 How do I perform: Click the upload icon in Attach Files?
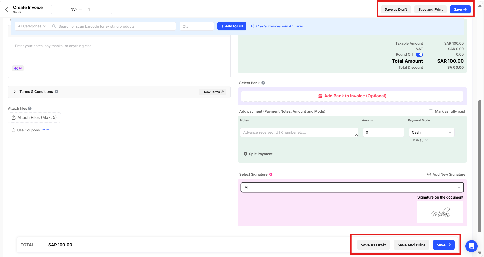(14, 118)
